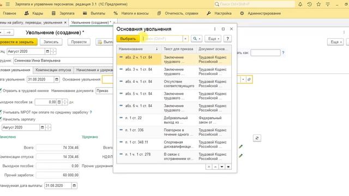This screenshot has height=196, width=349.
Task: Select row 'п. 1 ст. 348.11'
Action: tap(174, 144)
